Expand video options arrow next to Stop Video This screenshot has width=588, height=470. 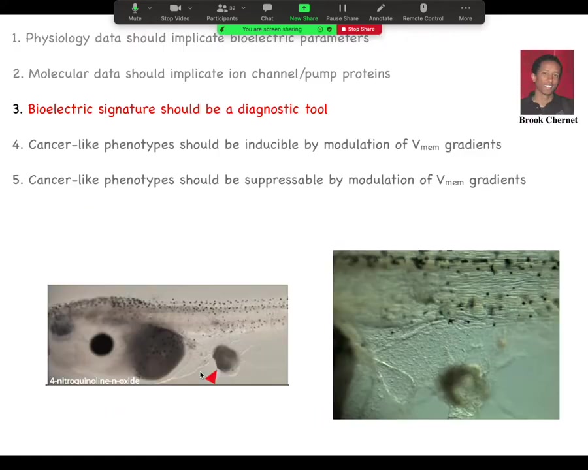coord(189,8)
